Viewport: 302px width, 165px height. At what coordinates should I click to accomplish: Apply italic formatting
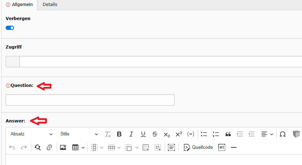(x=131, y=134)
